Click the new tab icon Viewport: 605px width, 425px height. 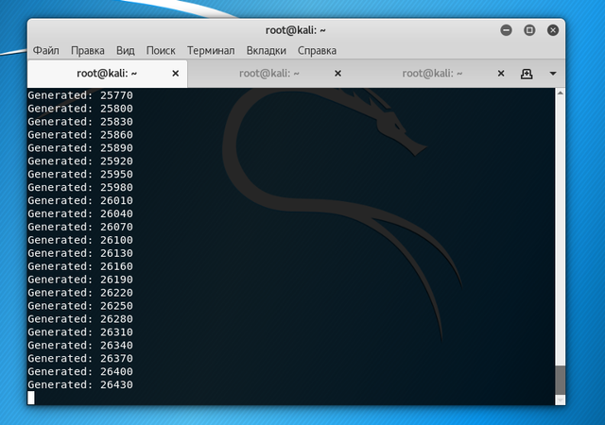pyautogui.click(x=527, y=74)
